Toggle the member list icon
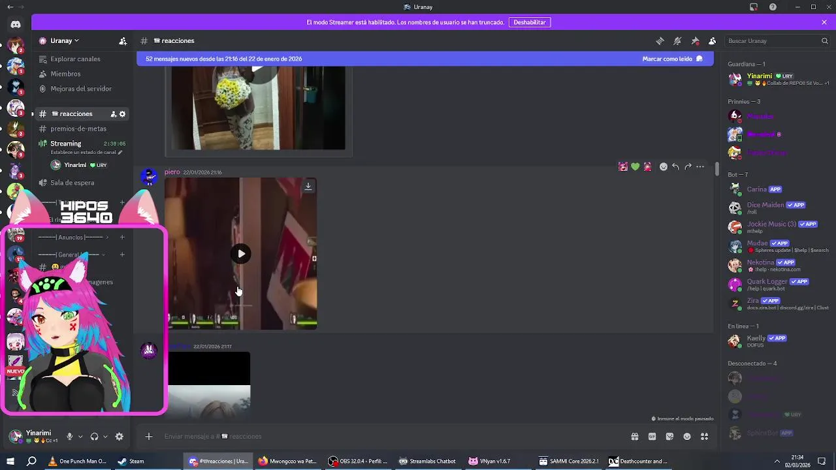The height and width of the screenshot is (470, 836). pyautogui.click(x=713, y=40)
